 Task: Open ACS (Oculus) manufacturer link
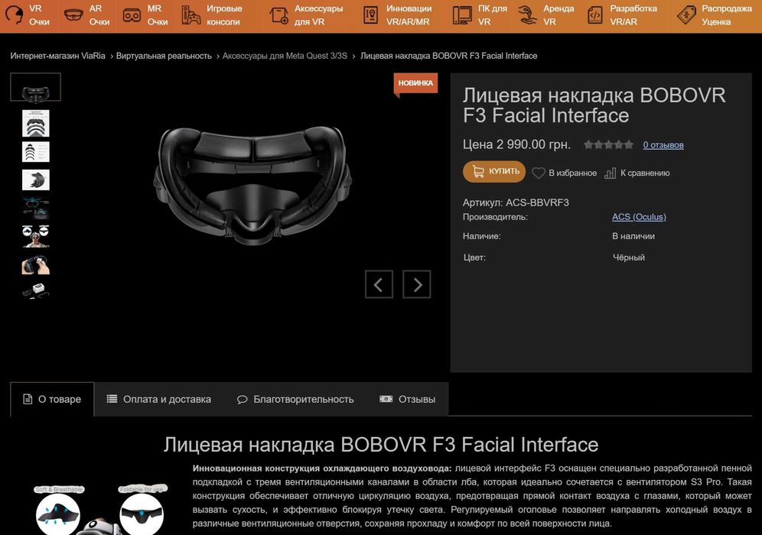coord(639,216)
